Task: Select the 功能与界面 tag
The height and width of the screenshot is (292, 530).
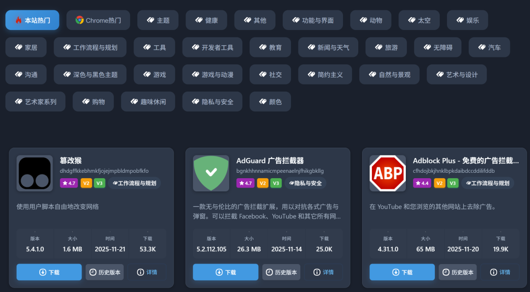Action: [x=313, y=20]
